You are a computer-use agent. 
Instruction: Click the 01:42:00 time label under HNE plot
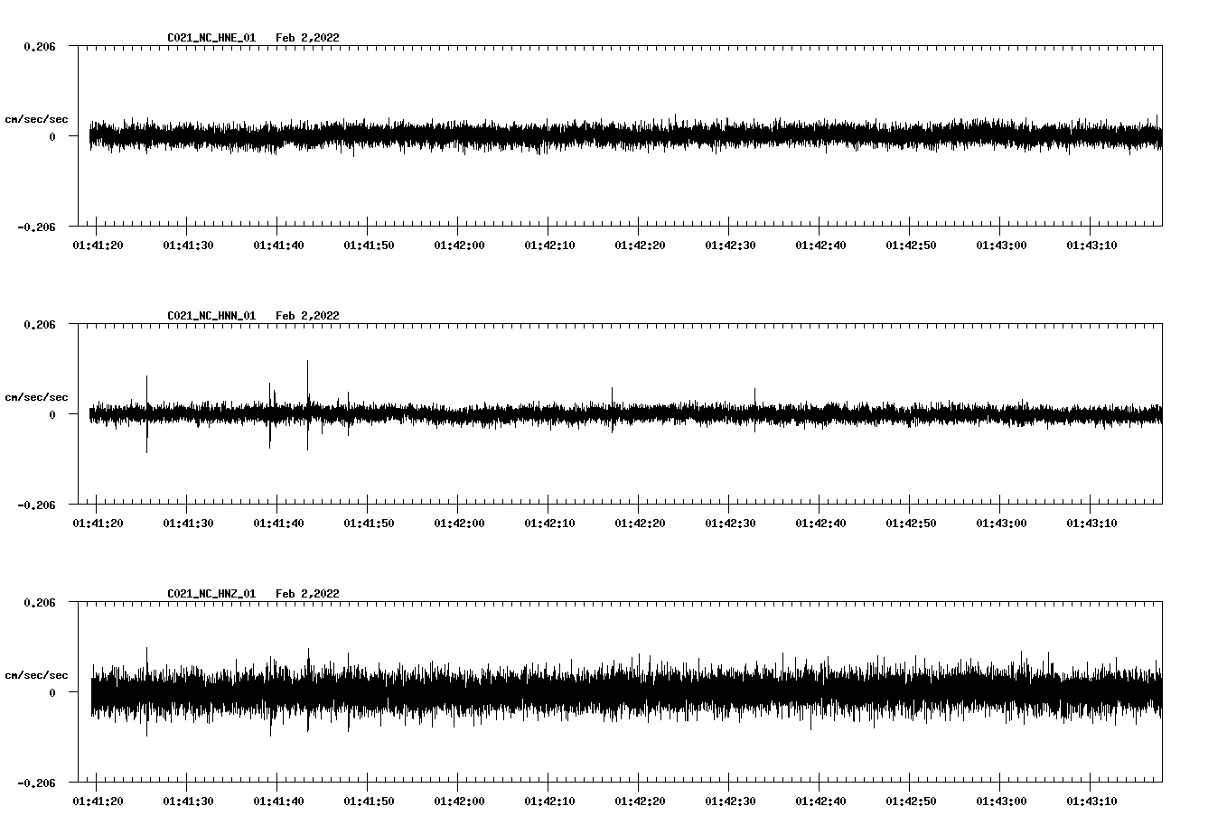coord(459,246)
